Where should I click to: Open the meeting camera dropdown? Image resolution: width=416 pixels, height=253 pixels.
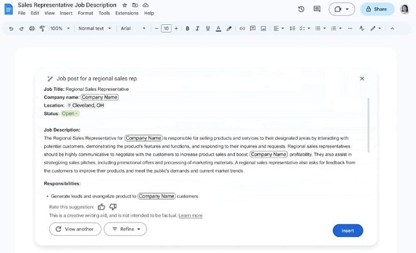[x=342, y=10]
